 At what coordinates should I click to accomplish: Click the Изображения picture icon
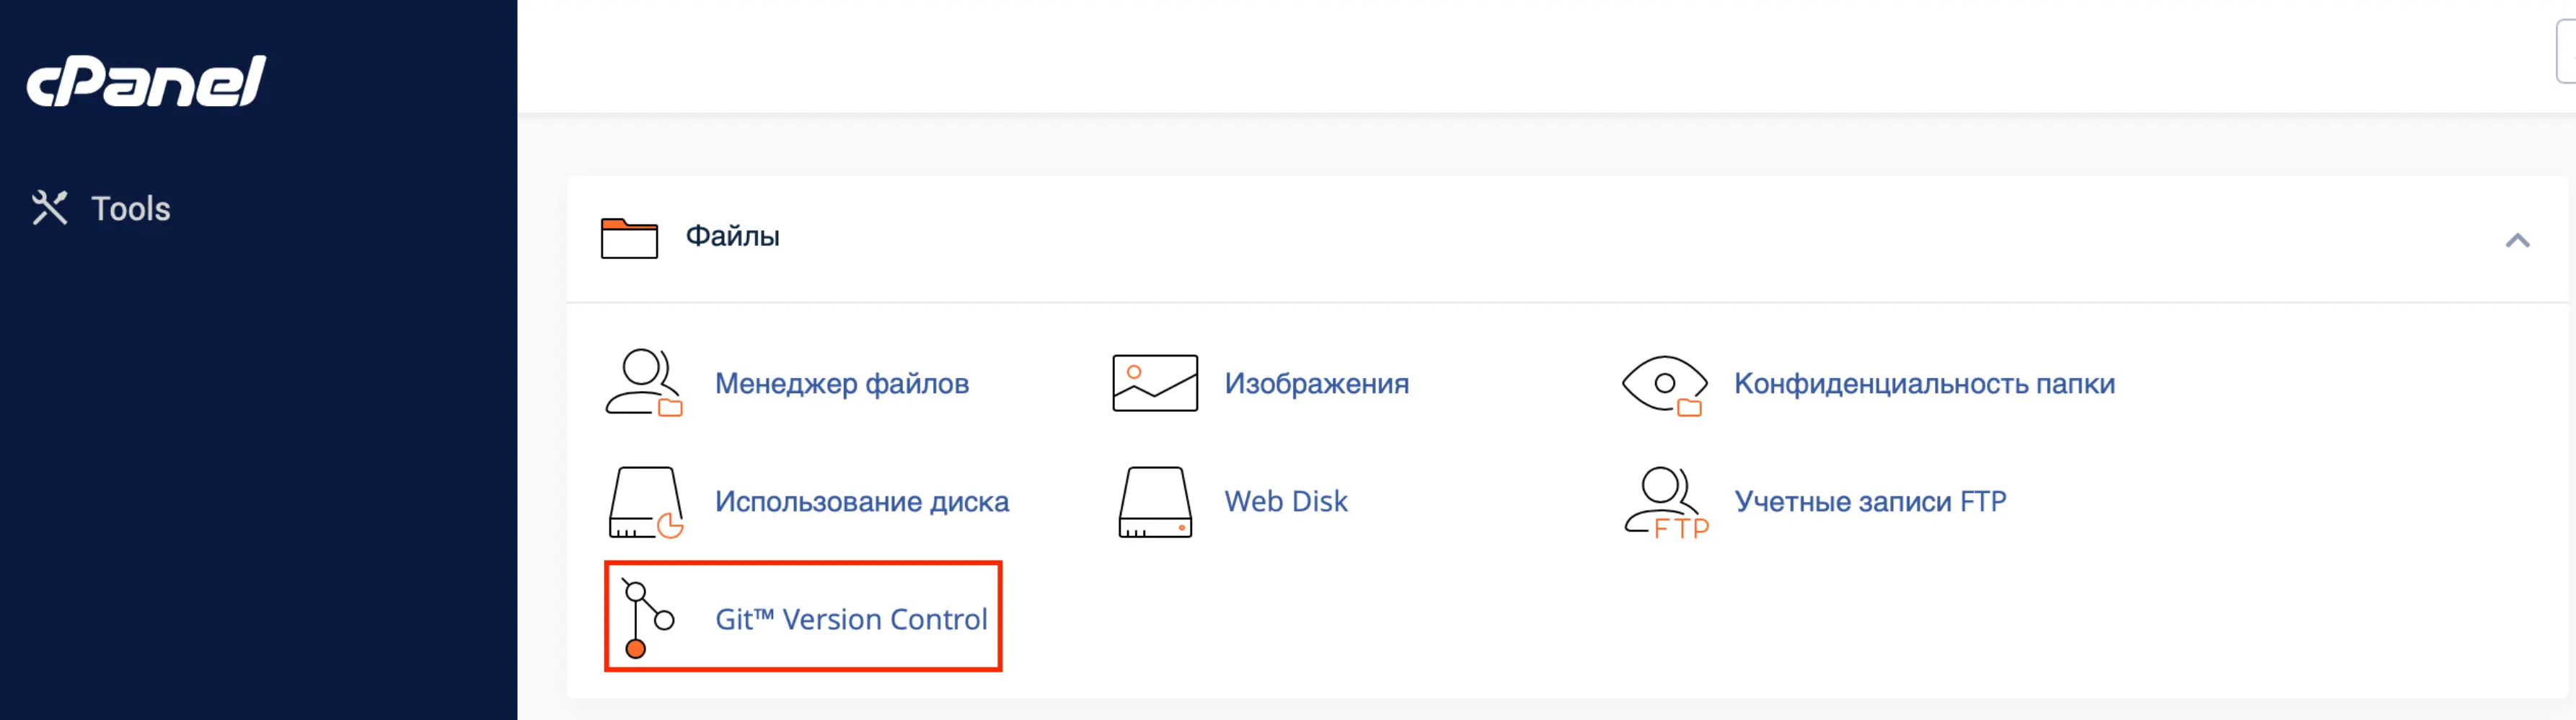tap(1155, 383)
